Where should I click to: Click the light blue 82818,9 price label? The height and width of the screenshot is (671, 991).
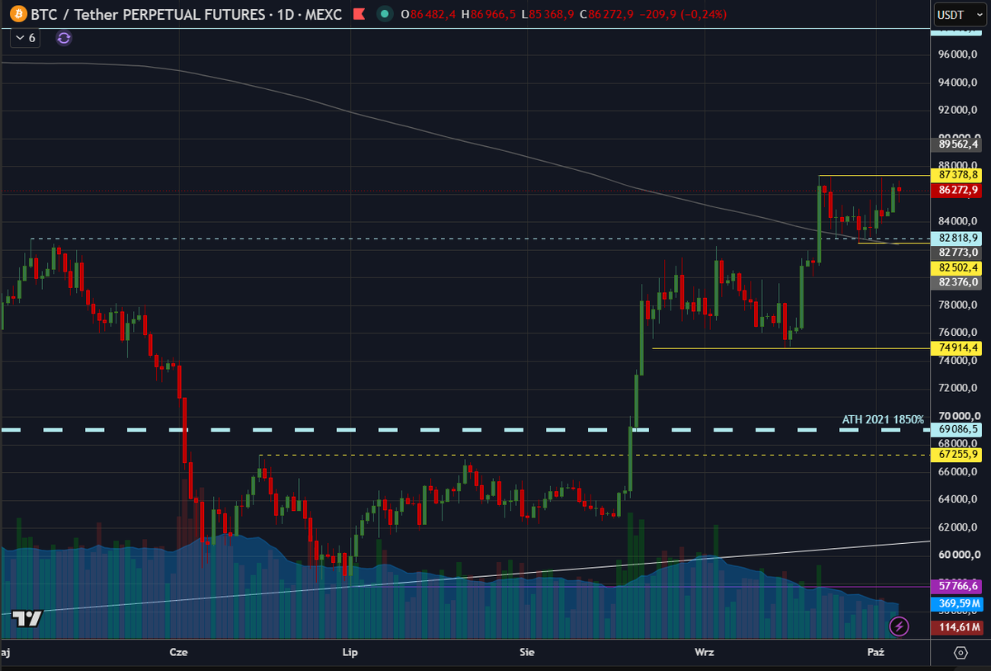(x=957, y=238)
